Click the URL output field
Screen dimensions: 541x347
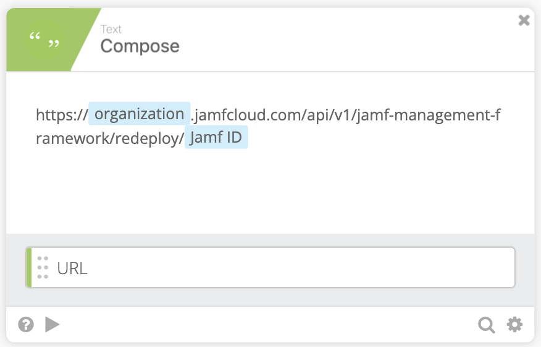tap(270, 267)
